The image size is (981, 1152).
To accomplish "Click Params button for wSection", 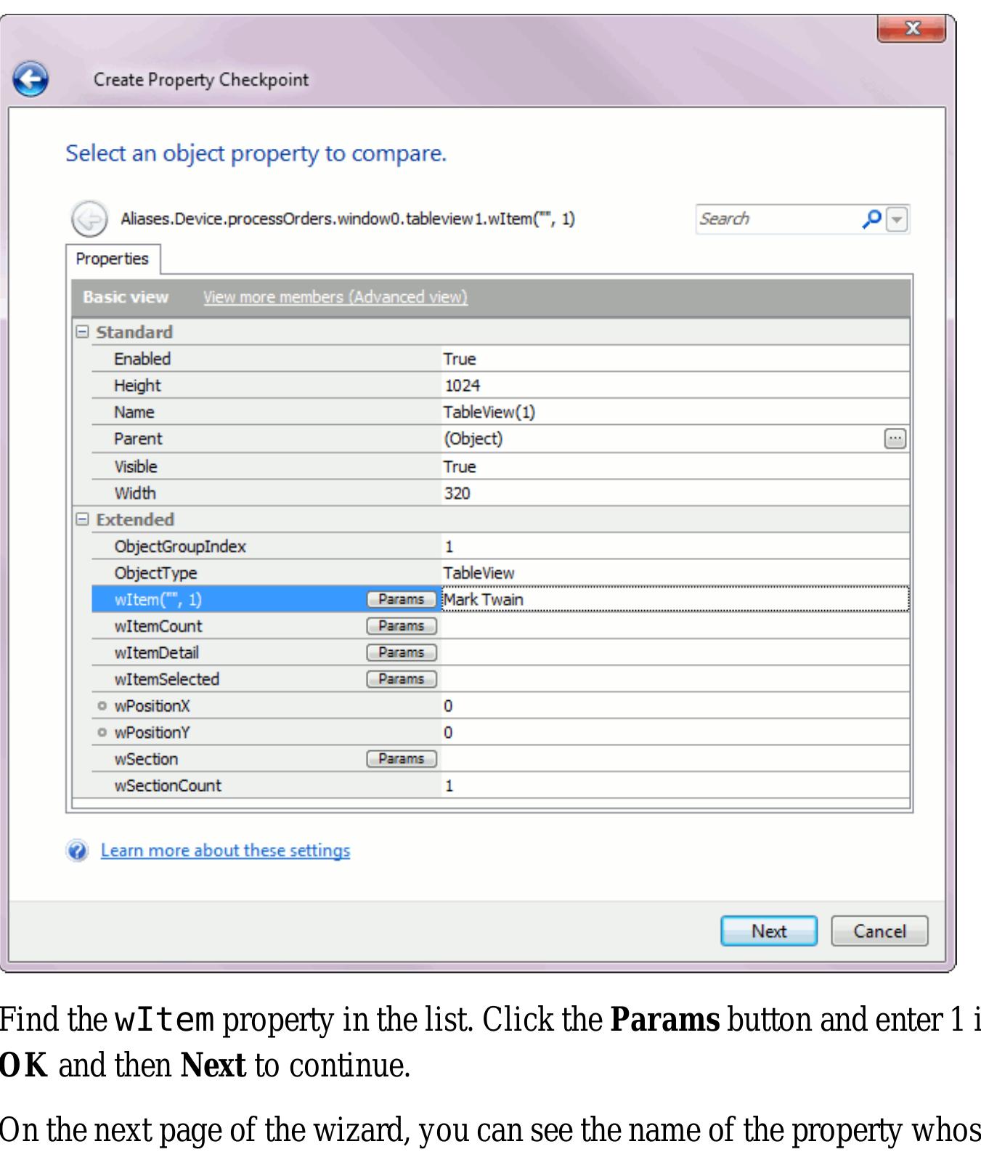I will tap(402, 758).
